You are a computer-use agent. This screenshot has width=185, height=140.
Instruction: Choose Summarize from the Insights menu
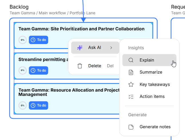pos(151,72)
